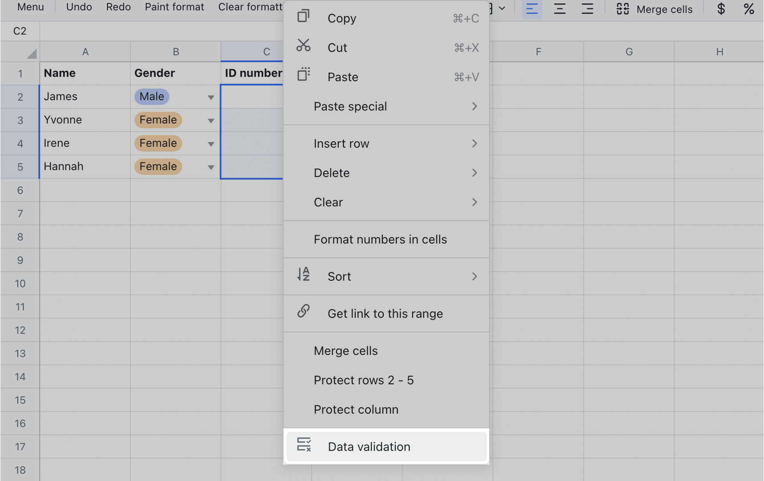This screenshot has height=481, width=764.
Task: Click the Merge cells toolbar button
Action: (654, 9)
